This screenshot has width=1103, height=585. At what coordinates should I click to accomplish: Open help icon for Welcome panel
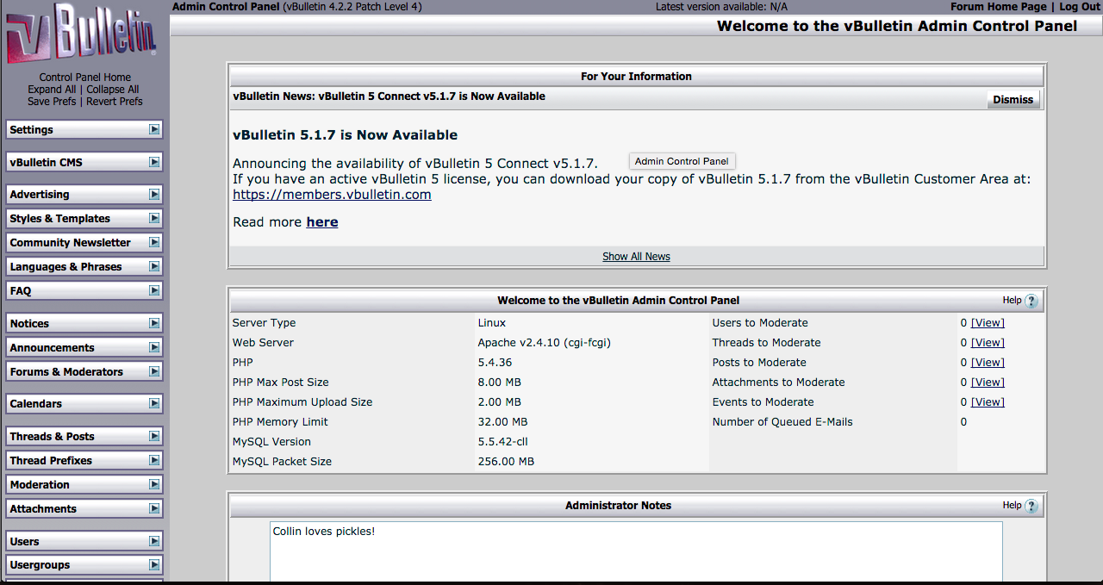[x=1031, y=301]
